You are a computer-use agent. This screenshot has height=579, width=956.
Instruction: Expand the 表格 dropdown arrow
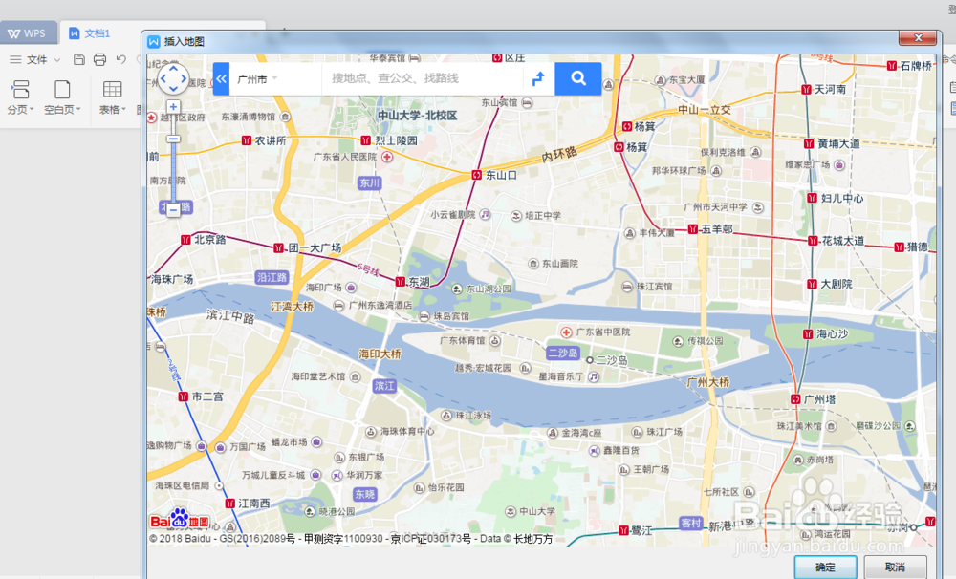point(123,110)
